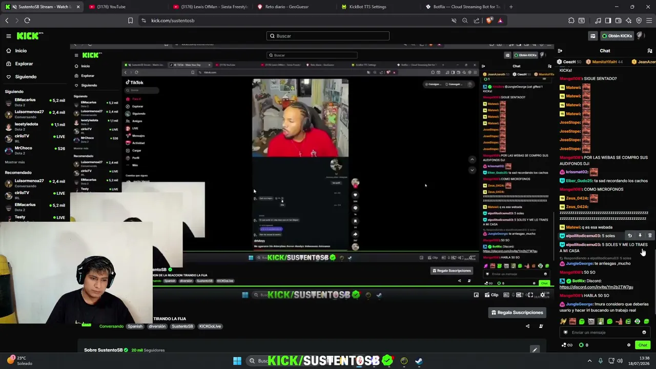The height and width of the screenshot is (369, 656).
Task: Open the Kick dashboard icon beside Obtén KICKs
Action: click(x=593, y=36)
